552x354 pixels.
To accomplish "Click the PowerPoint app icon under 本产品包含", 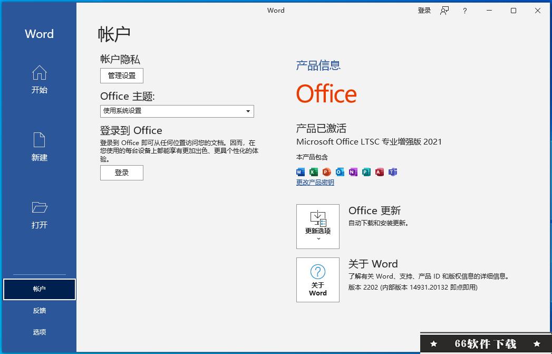I will click(327, 172).
